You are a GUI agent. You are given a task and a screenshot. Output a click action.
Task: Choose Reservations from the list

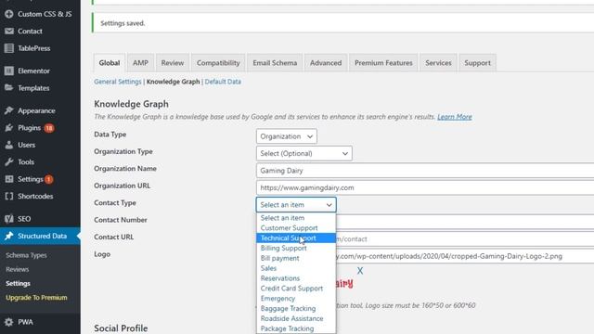point(296,278)
